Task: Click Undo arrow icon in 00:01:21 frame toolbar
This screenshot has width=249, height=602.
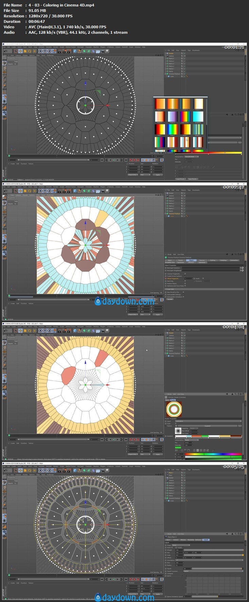Action: [x=5, y=51]
